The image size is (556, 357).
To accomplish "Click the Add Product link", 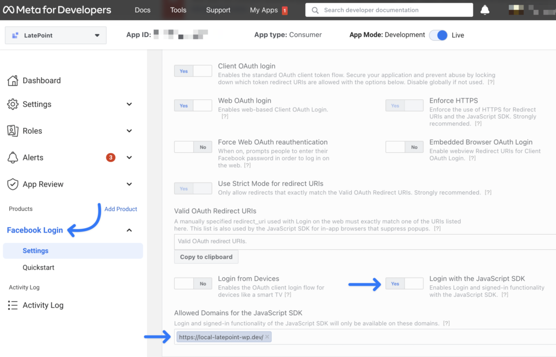I will tap(120, 209).
